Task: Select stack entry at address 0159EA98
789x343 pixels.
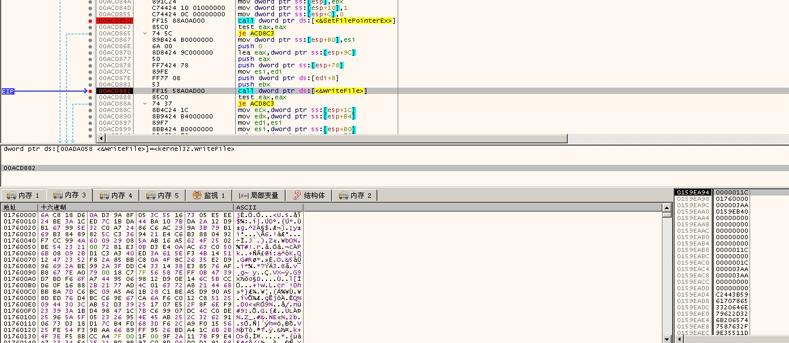Action: tap(693, 198)
